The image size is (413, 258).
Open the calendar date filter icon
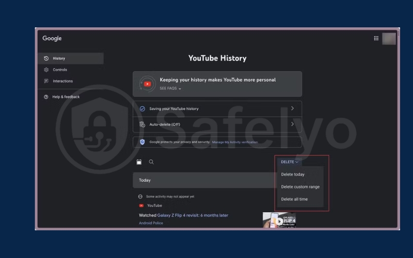(139, 162)
